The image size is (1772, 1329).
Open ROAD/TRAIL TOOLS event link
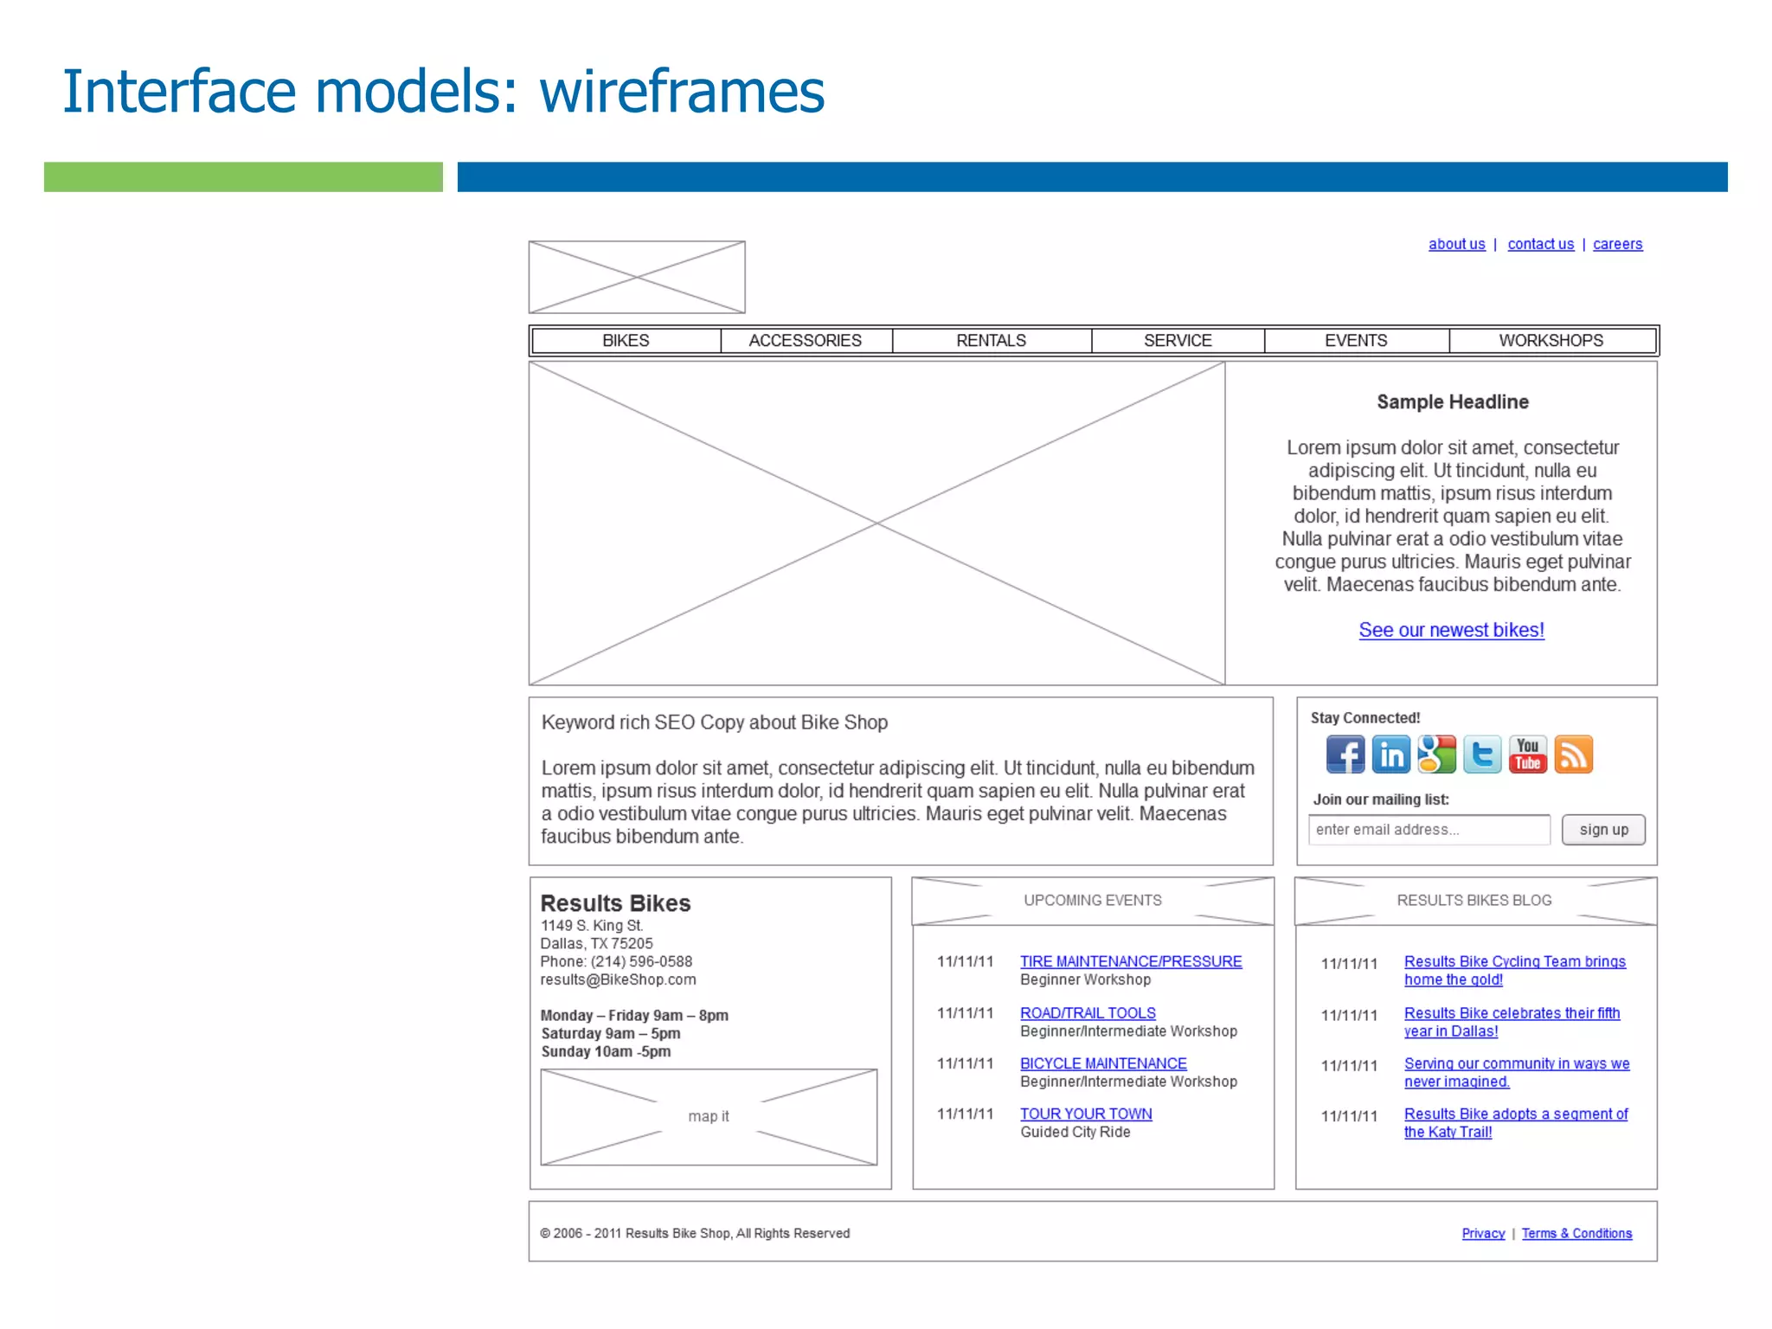(x=1088, y=1012)
